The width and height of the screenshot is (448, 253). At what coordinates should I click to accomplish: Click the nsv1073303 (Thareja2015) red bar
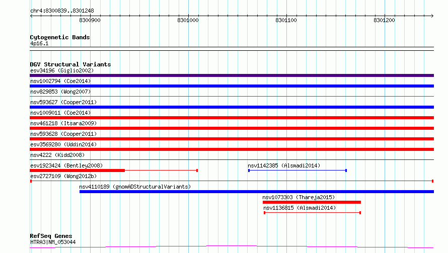(x=312, y=202)
